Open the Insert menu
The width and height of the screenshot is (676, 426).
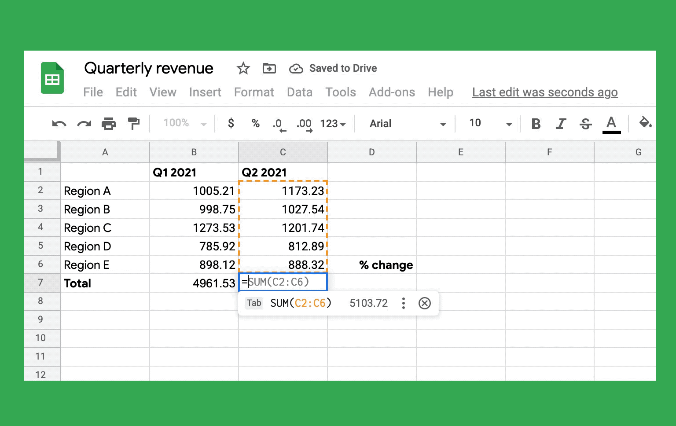(205, 92)
